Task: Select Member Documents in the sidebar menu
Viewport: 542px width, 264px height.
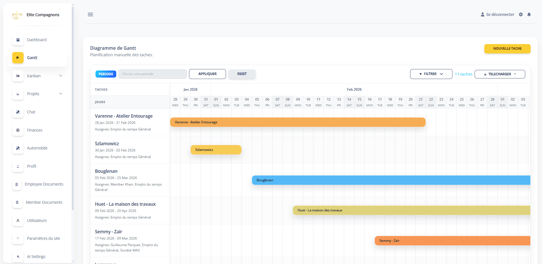Action: point(44,202)
